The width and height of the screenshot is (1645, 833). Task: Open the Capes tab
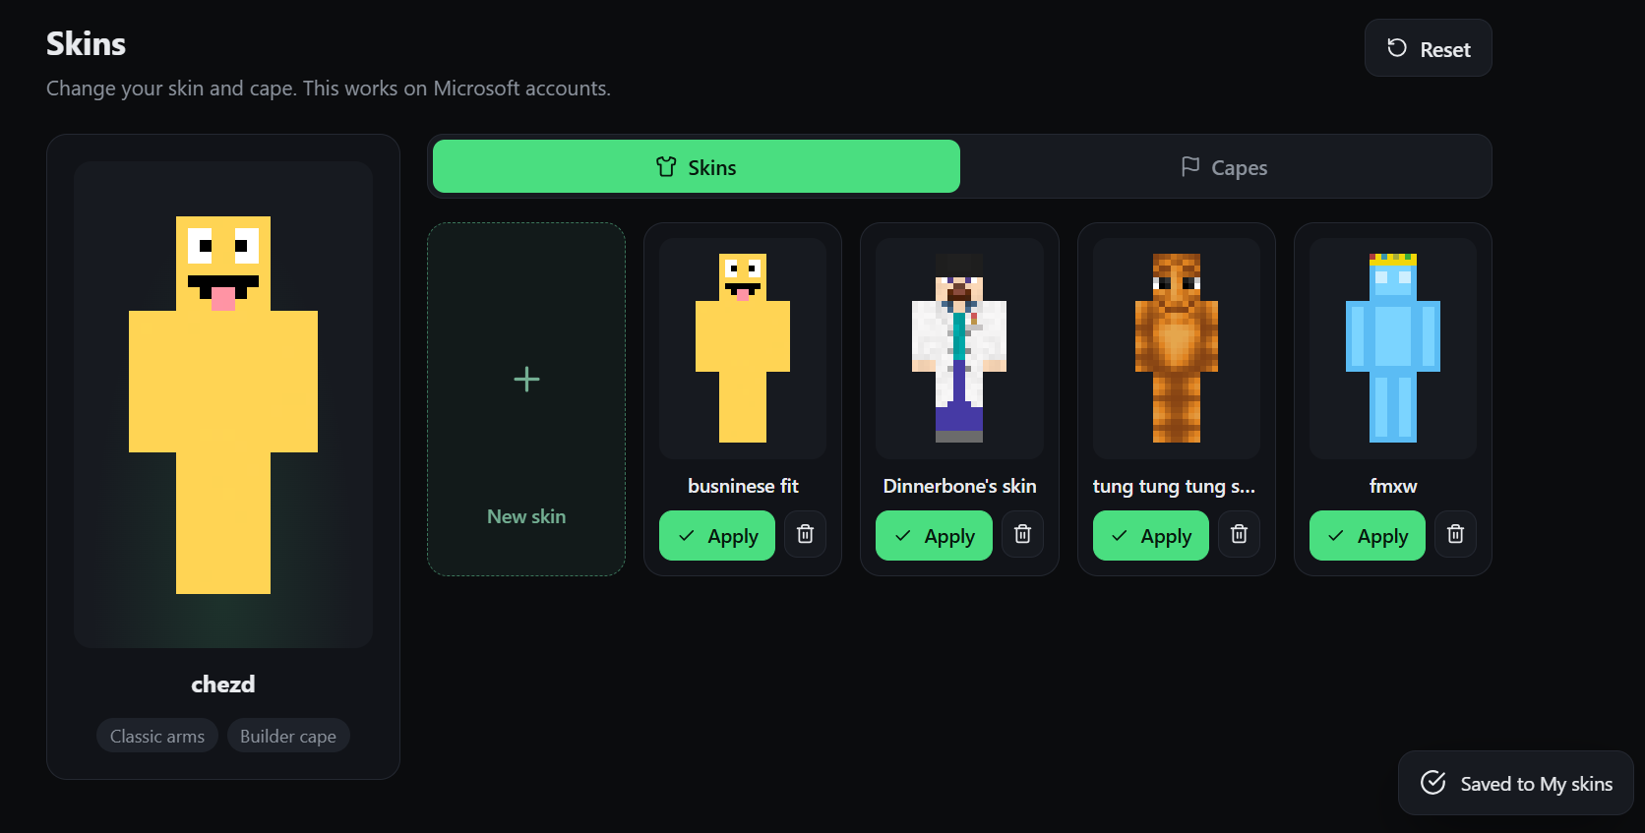tap(1224, 166)
